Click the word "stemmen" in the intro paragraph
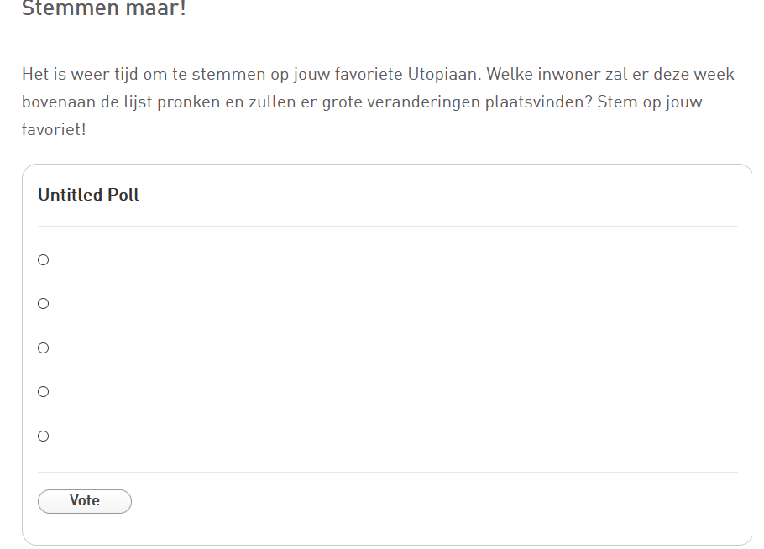Image resolution: width=764 pixels, height=549 pixels. (228, 75)
